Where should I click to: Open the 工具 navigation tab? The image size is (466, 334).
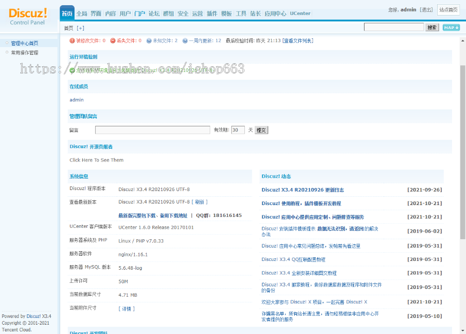(x=241, y=13)
